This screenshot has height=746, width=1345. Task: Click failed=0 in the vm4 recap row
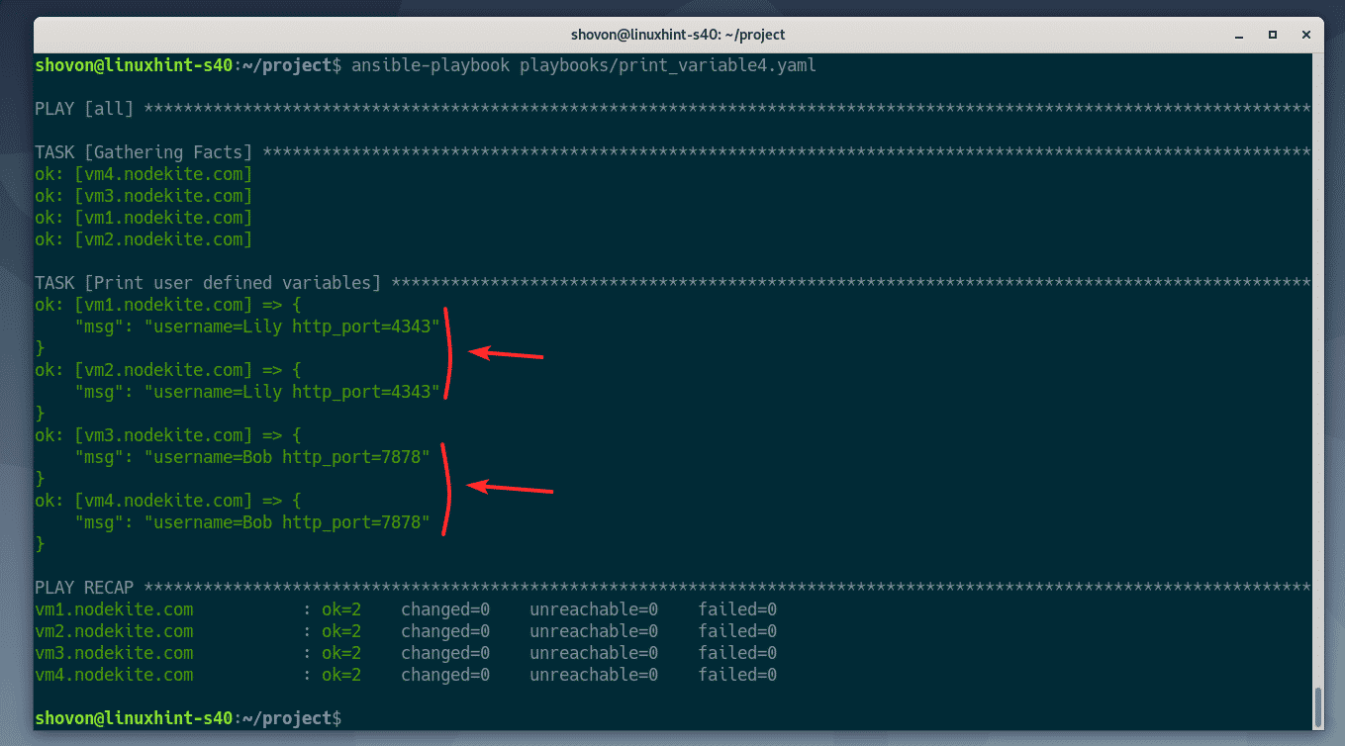click(x=737, y=675)
